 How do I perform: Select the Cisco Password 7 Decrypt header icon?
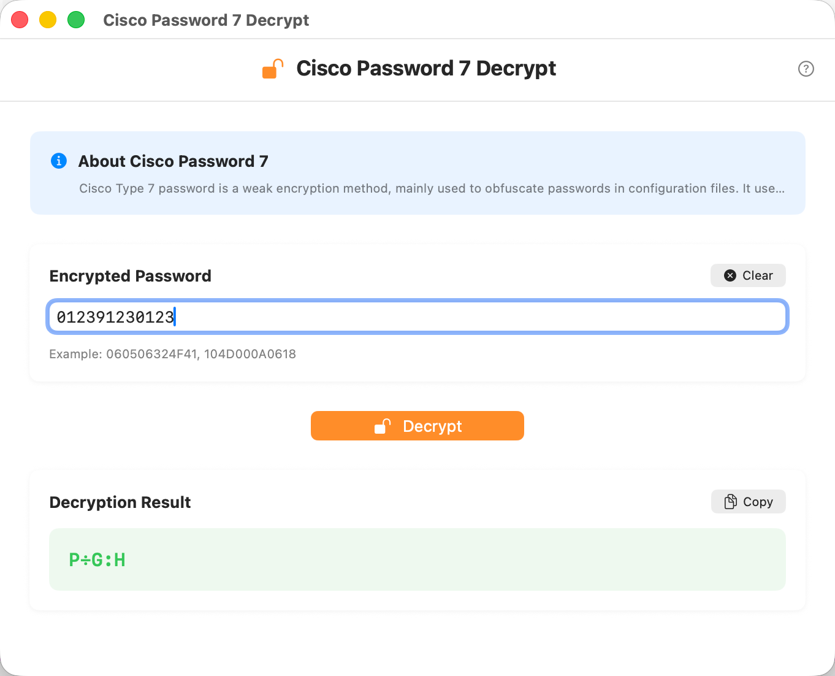tap(272, 68)
